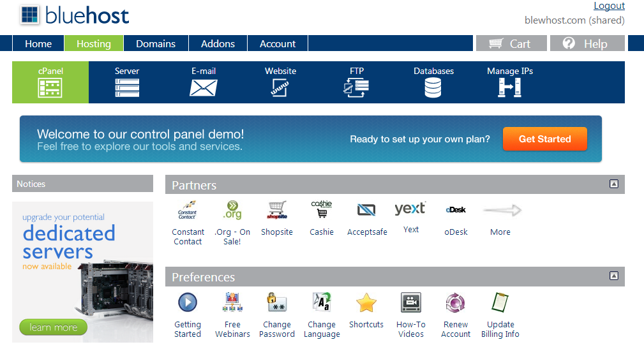Image resolution: width=644 pixels, height=349 pixels.
Task: Click the bluehost logo
Action: pos(74,15)
